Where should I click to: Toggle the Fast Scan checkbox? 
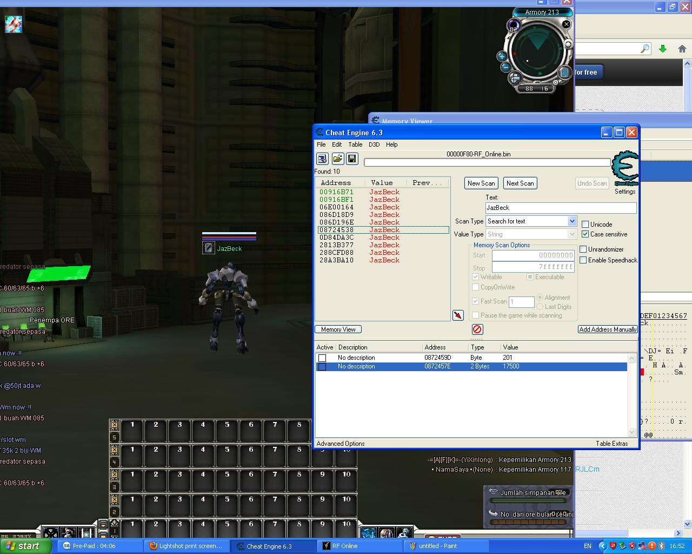476,301
